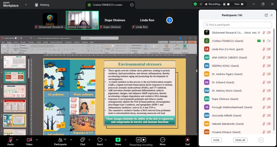Start Video camera toggle
The width and height of the screenshot is (277, 147).
(x=29, y=140)
